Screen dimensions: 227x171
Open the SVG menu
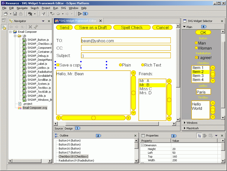(x=63, y=8)
